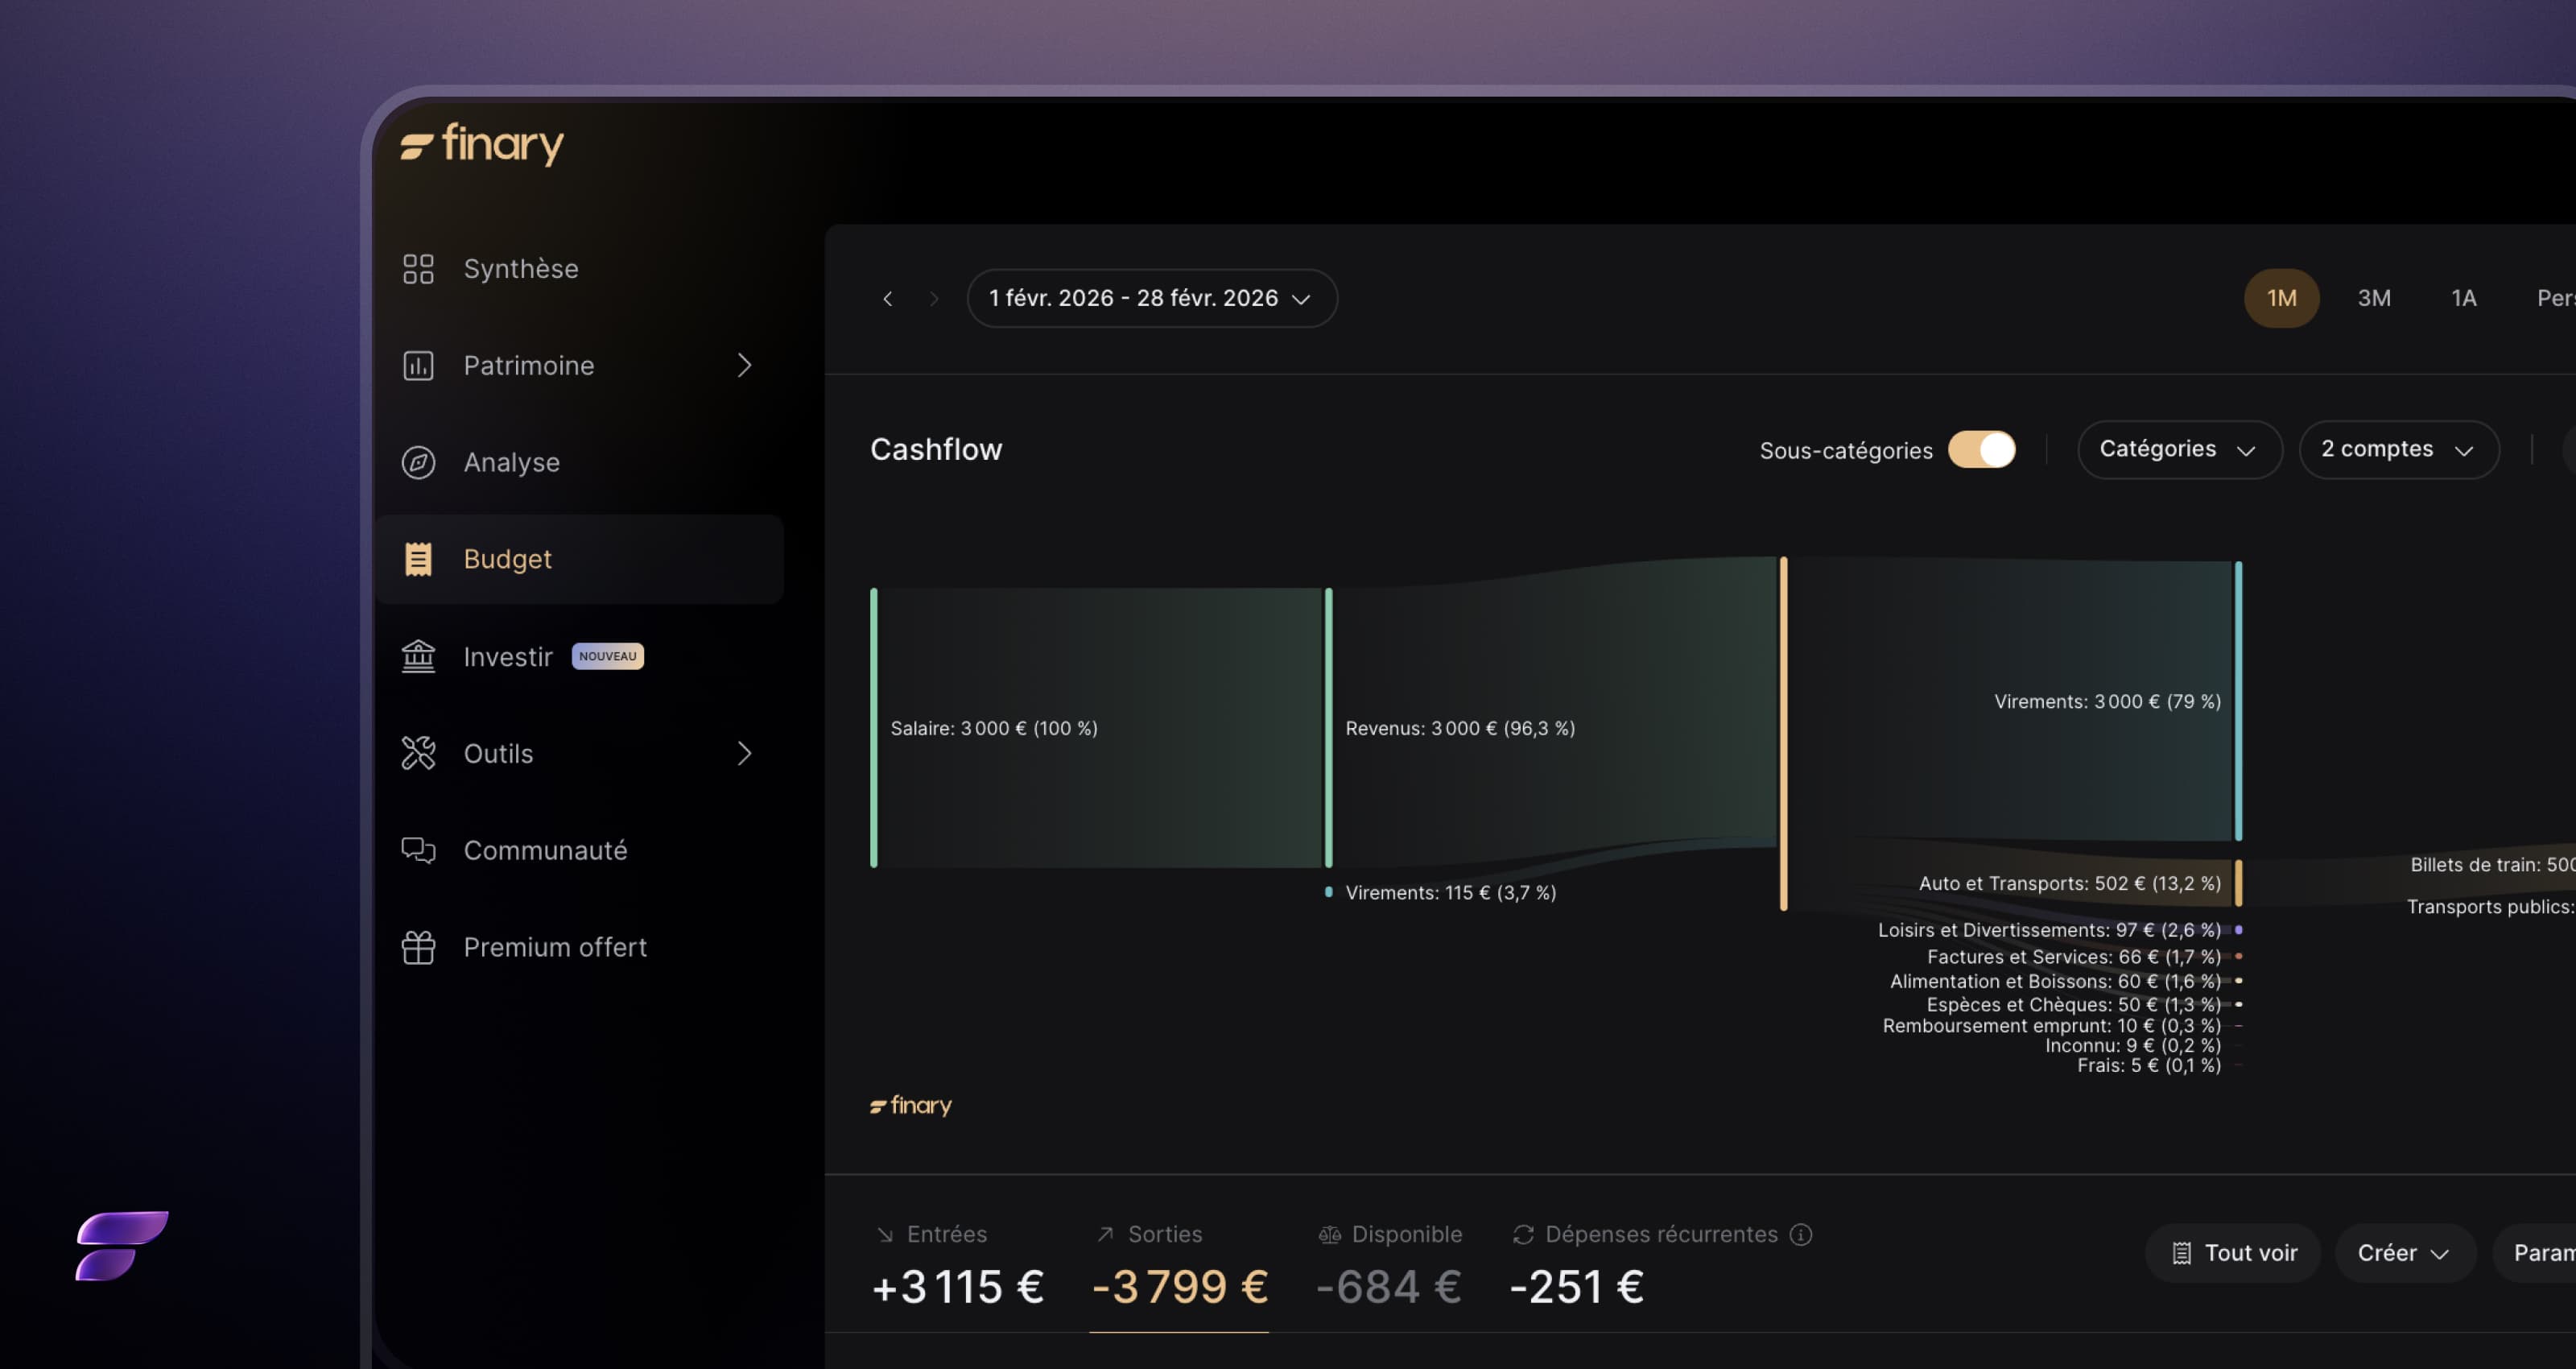2576x1369 pixels.
Task: Select the 1A period tab
Action: point(2463,298)
